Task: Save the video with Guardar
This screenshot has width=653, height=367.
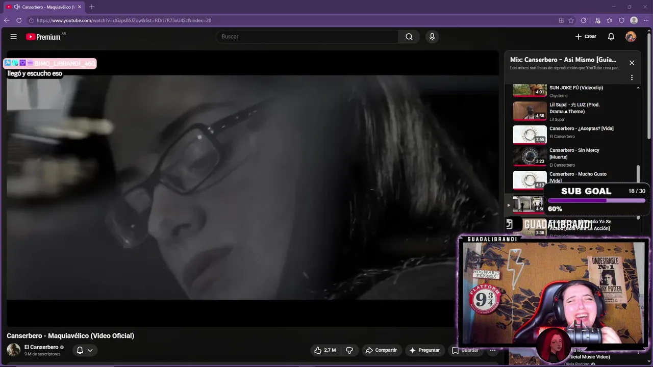Action: click(x=465, y=350)
